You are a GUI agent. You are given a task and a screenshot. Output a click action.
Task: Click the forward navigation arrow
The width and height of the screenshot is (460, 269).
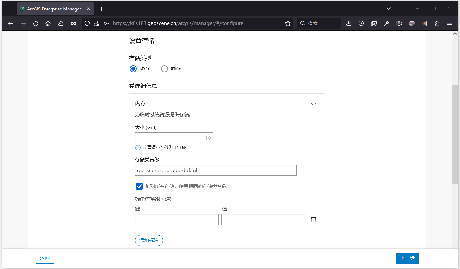click(23, 23)
